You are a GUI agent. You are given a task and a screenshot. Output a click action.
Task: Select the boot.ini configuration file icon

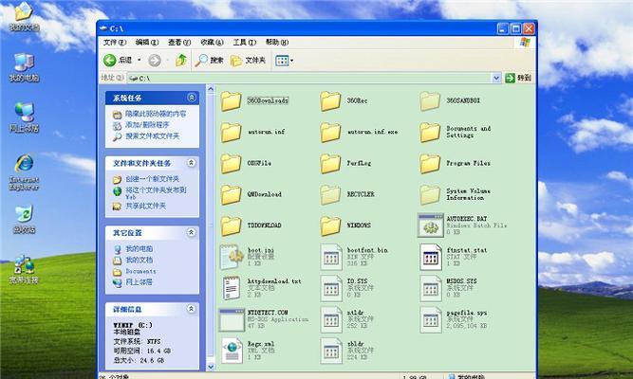[x=232, y=257]
